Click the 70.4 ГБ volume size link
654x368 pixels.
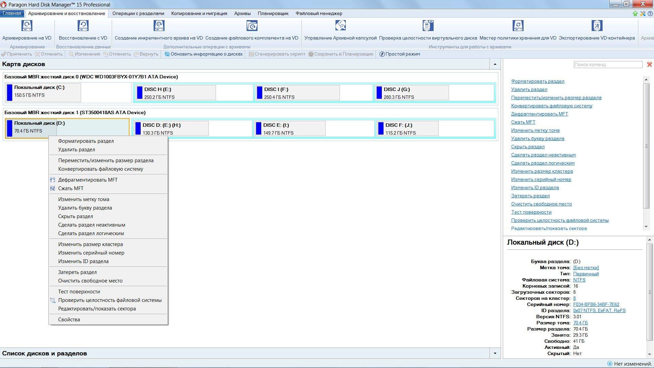click(x=580, y=323)
